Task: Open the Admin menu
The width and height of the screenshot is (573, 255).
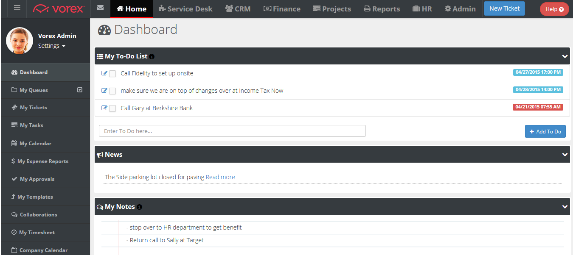Action: click(460, 9)
